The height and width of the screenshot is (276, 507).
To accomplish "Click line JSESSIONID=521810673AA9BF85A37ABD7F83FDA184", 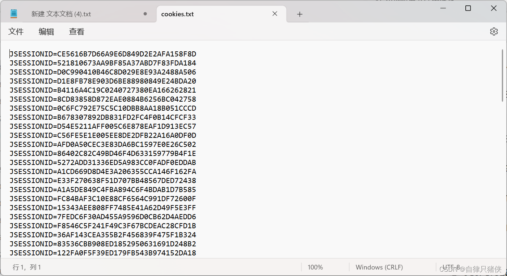I will coord(103,63).
